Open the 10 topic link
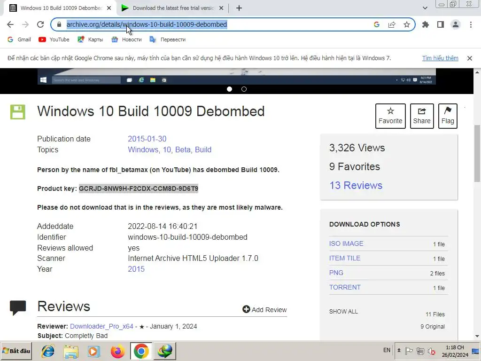This screenshot has height=361, width=481. click(167, 149)
